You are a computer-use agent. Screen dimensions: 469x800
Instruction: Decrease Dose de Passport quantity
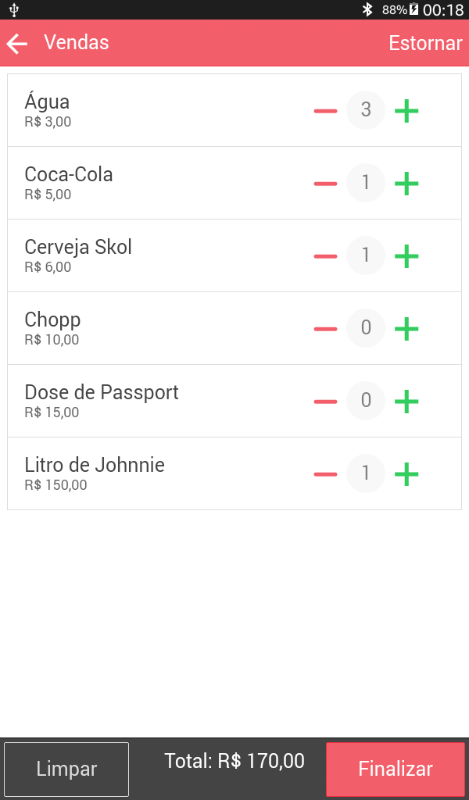[x=325, y=402]
